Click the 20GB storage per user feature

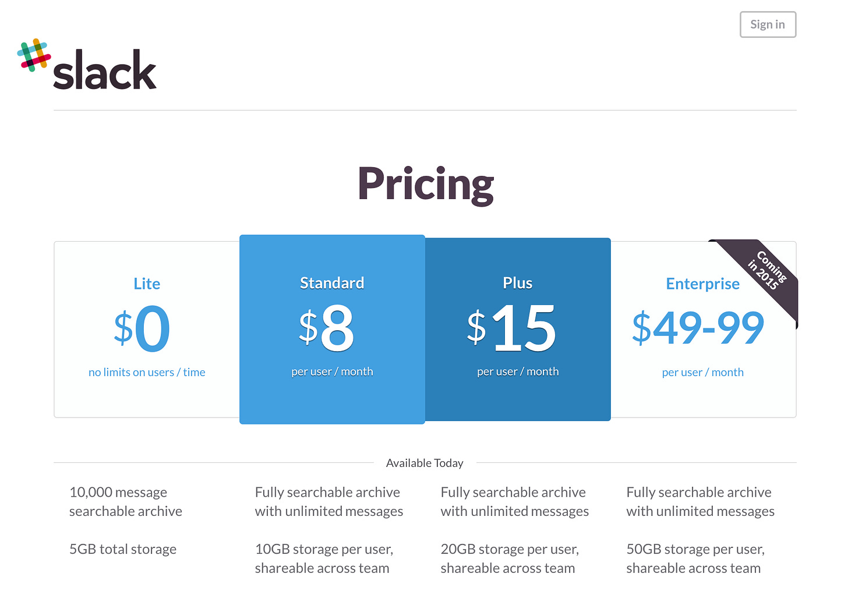510,558
